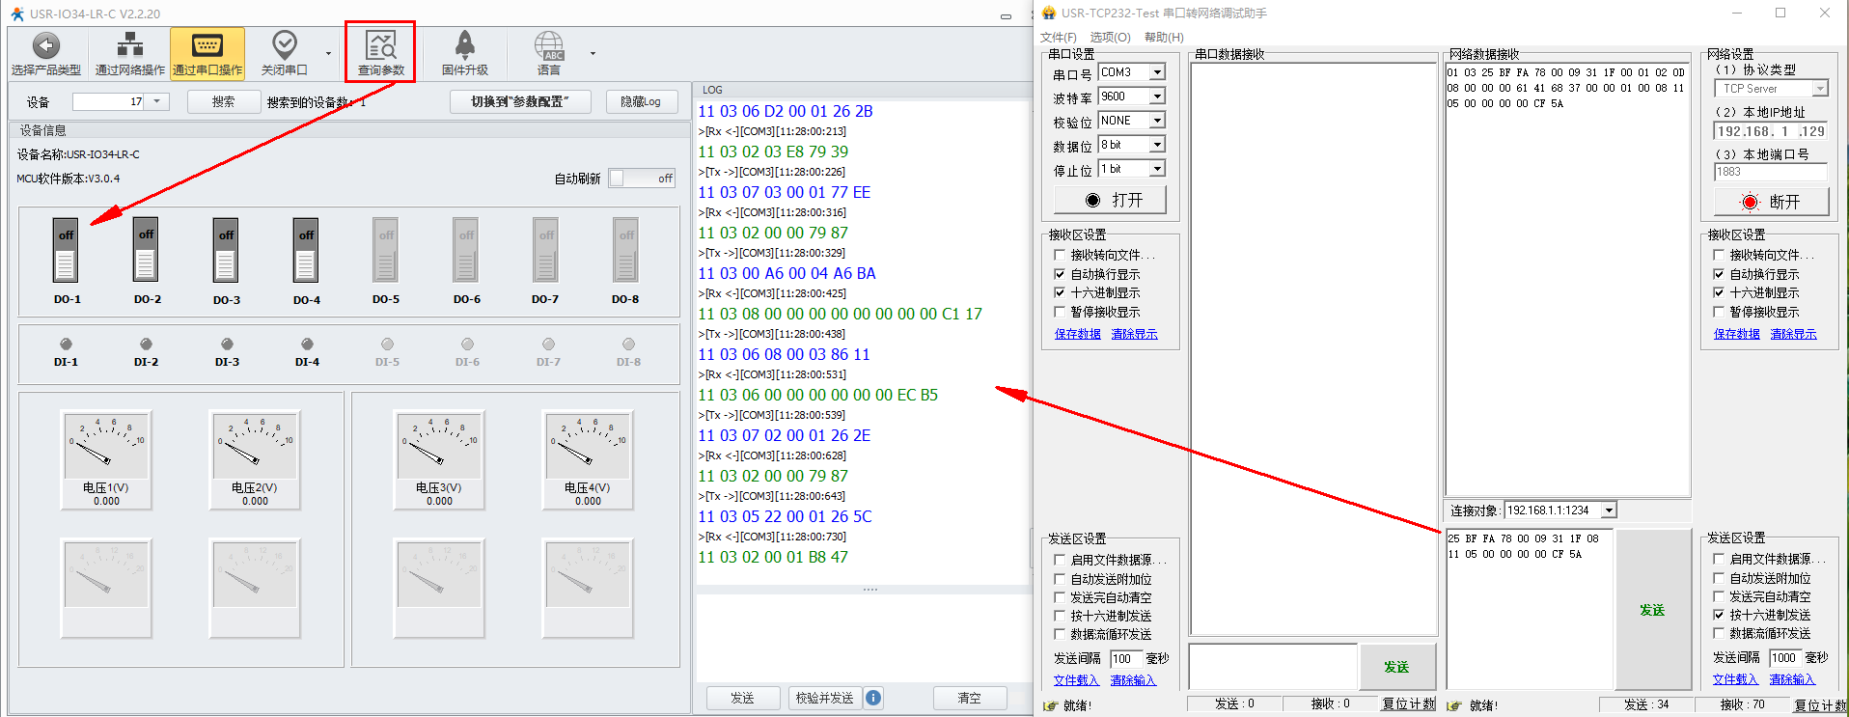The image size is (1849, 717).
Task: Open the 文件(F) menu
Action: pyautogui.click(x=1058, y=37)
